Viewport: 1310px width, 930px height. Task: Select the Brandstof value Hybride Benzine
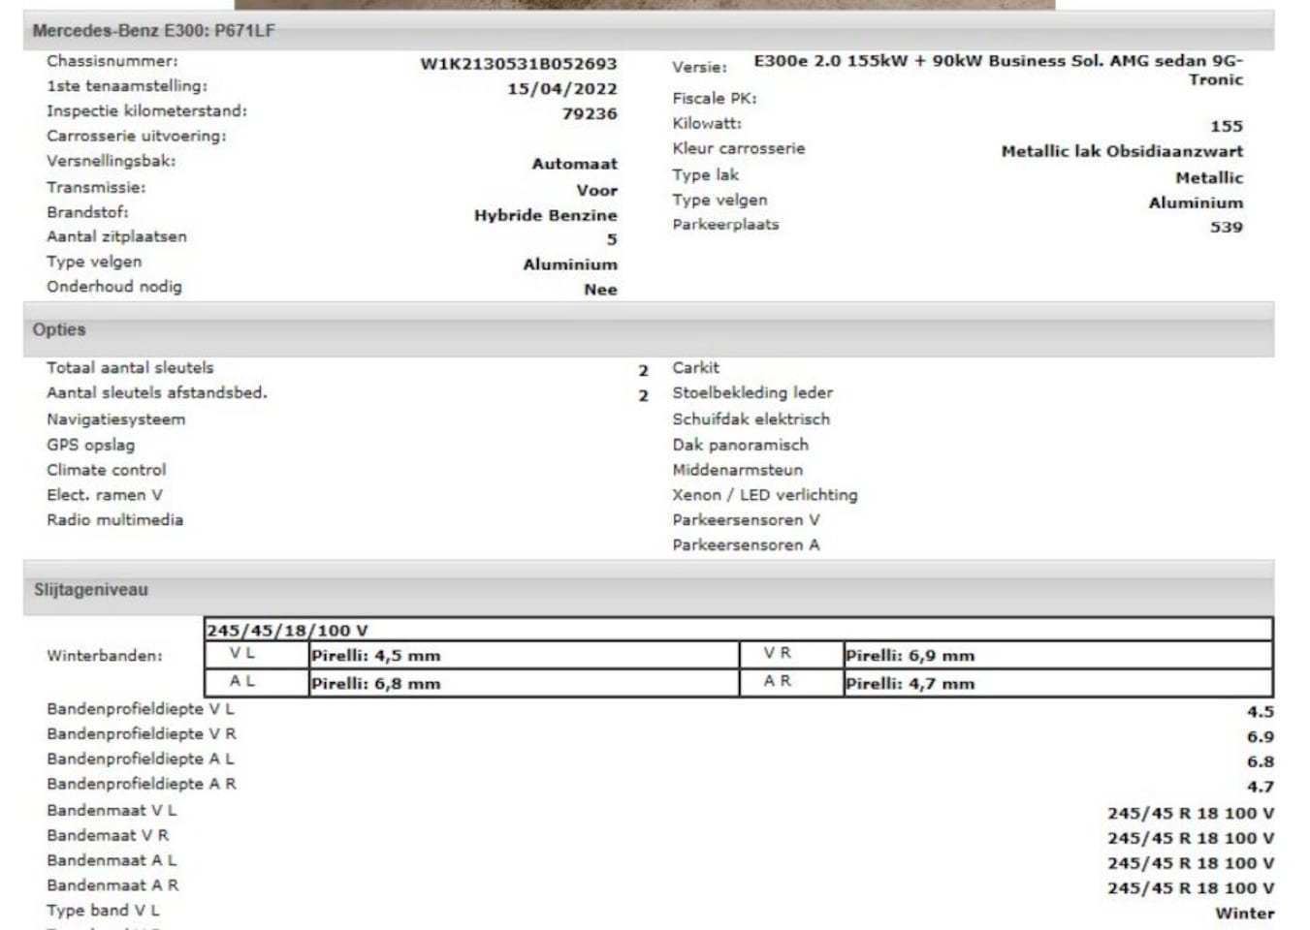(545, 215)
